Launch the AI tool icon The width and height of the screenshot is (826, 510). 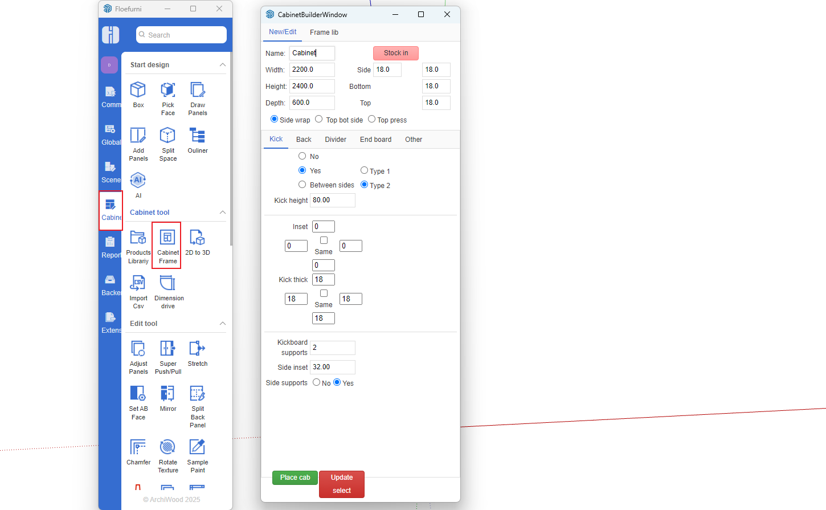point(138,181)
